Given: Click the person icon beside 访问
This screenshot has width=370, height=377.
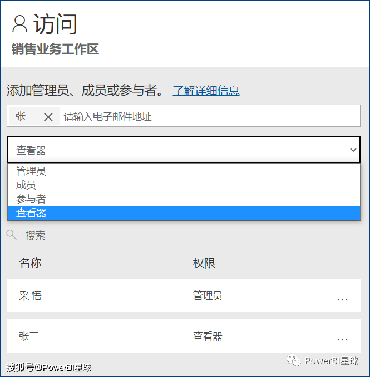Looking at the screenshot, I should tap(19, 23).
